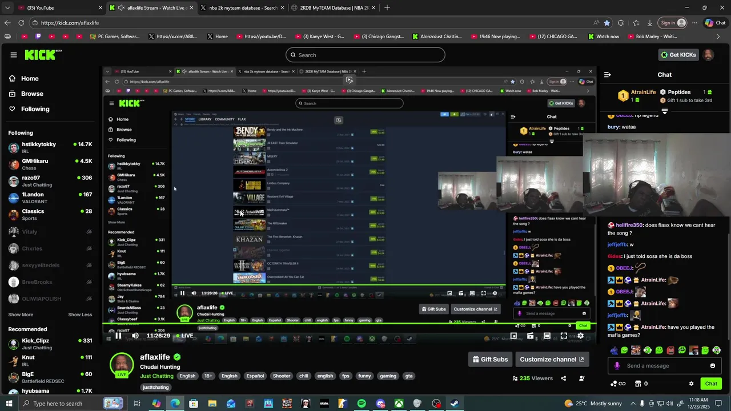The width and height of the screenshot is (731, 411).
Task: Open hstikkytokky channel in Following list
Action: 50,147
